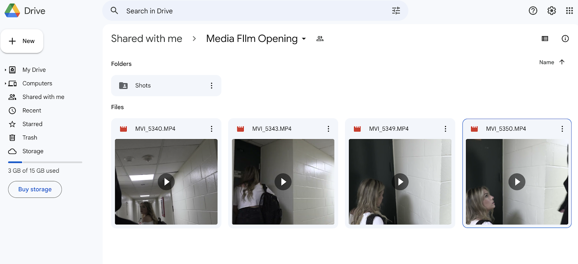This screenshot has width=578, height=264.
Task: Play the MVI_5349.MP4 preview
Action: point(400,182)
